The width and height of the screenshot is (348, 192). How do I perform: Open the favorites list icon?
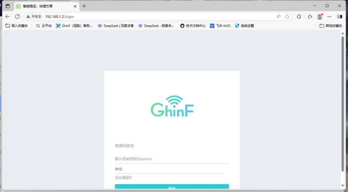[x=310, y=16]
